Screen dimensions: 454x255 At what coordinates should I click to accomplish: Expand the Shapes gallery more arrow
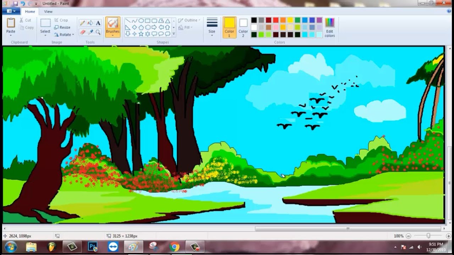click(x=173, y=34)
